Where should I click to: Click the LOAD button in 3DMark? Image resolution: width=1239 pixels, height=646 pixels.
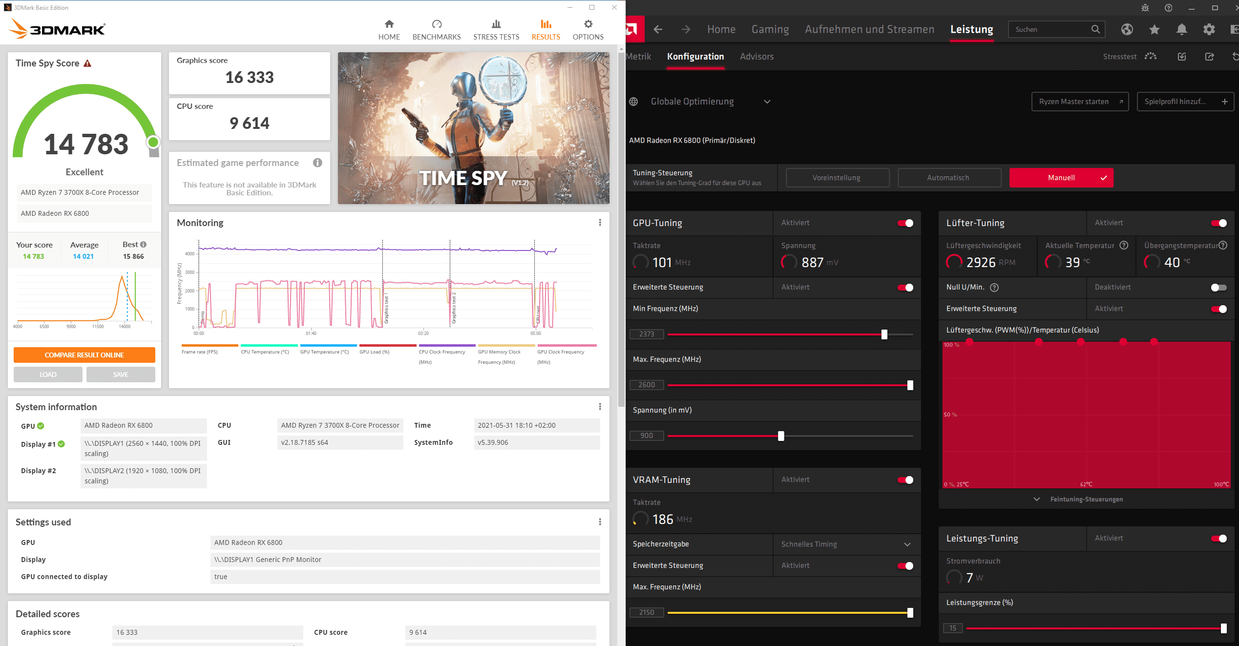48,375
